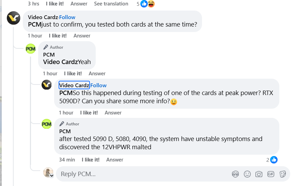Open the highlighted Video Cardz profile name
The height and width of the screenshot is (186, 295).
[x=74, y=85]
